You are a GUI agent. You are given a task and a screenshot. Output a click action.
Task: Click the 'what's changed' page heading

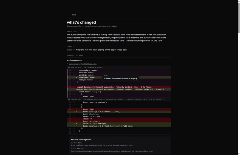[81, 22]
